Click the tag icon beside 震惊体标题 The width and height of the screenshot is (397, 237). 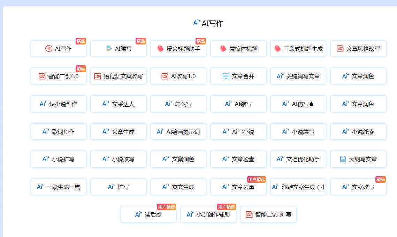tap(223, 48)
